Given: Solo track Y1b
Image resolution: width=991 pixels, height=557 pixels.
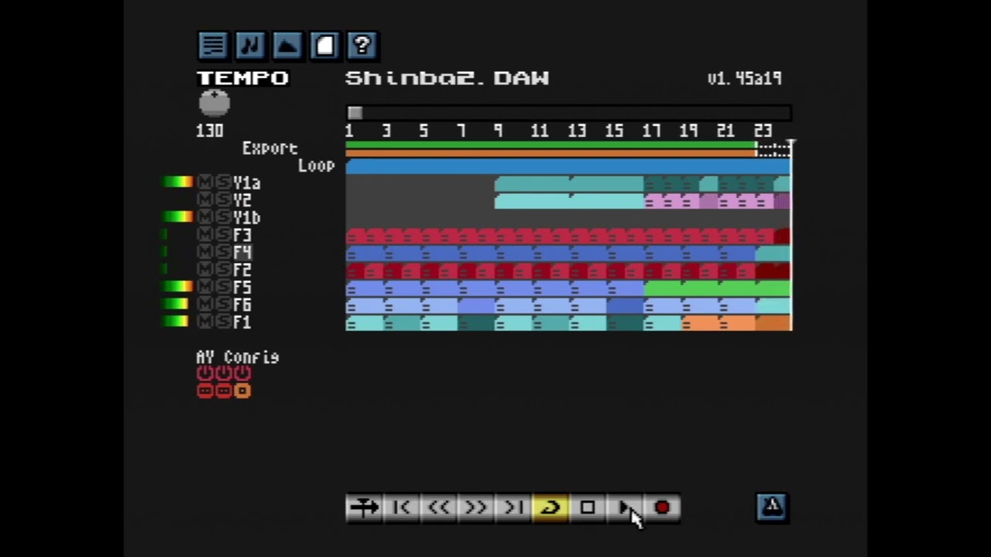Looking at the screenshot, I should point(223,217).
